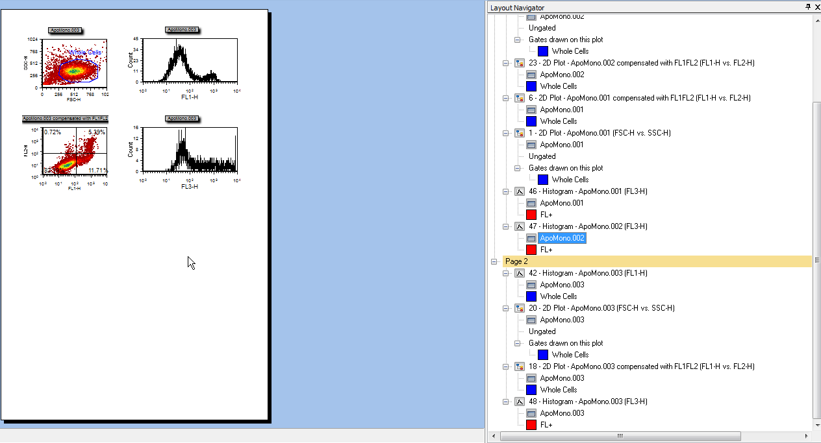Select the Page 2 tree row
The image size is (821, 443).
[x=657, y=261]
